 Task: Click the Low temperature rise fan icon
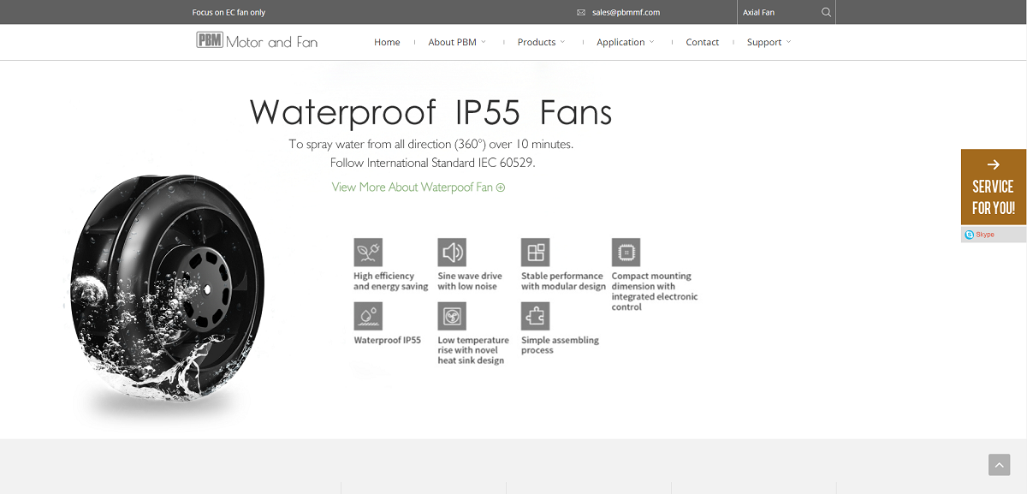tap(451, 316)
